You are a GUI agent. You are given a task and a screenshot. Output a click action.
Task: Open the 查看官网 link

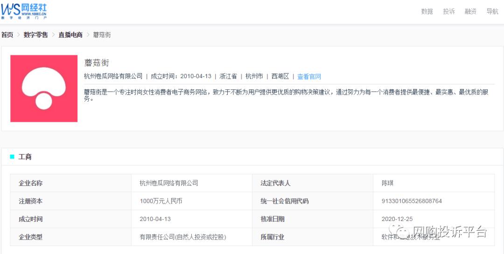coord(309,77)
